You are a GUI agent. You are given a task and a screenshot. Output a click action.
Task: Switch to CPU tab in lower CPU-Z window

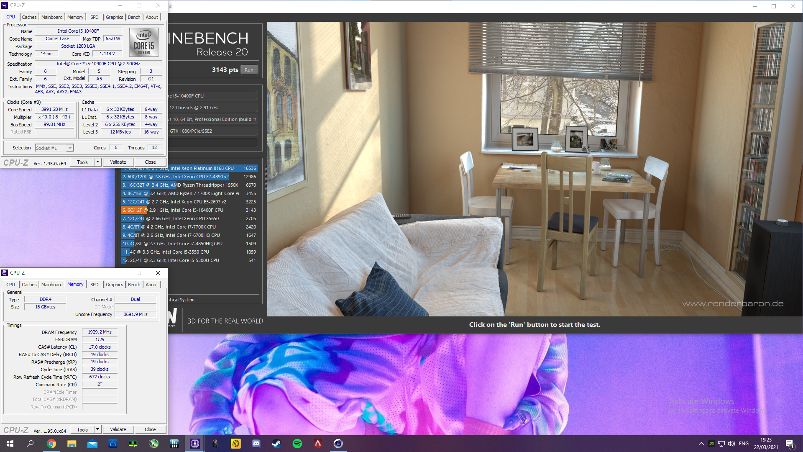(x=11, y=285)
